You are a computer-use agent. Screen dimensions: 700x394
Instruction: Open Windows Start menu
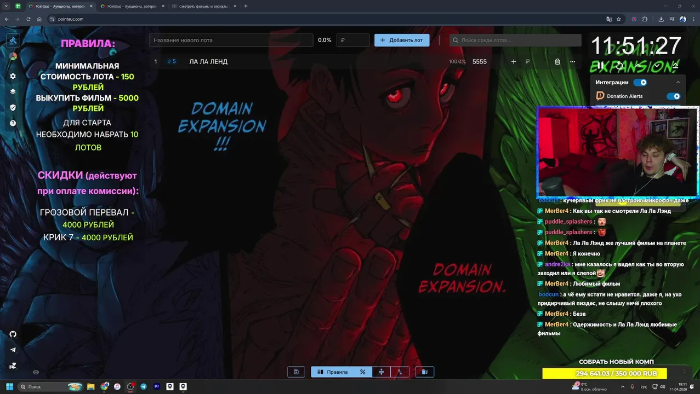point(9,386)
